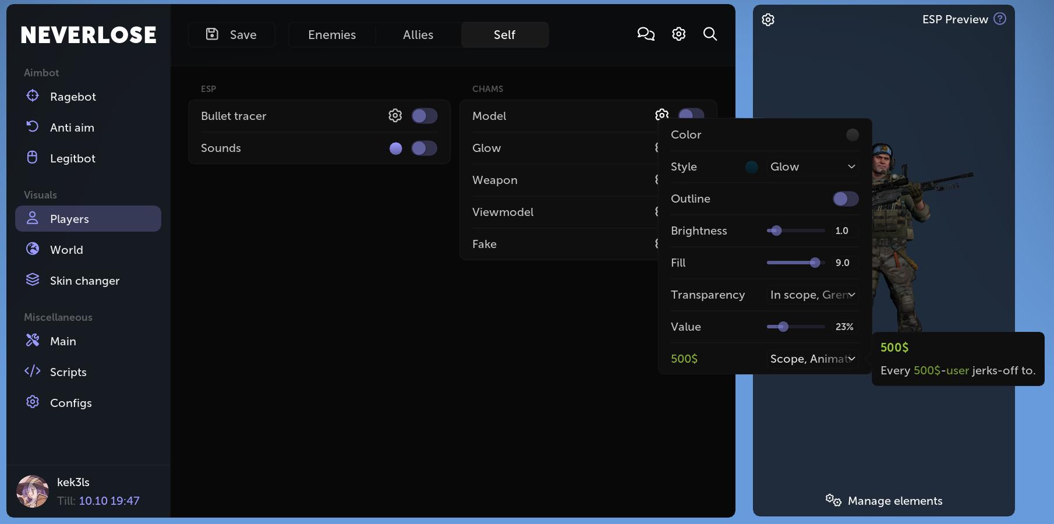1054x524 pixels.
Task: Open the Skin changer section
Action: point(88,281)
